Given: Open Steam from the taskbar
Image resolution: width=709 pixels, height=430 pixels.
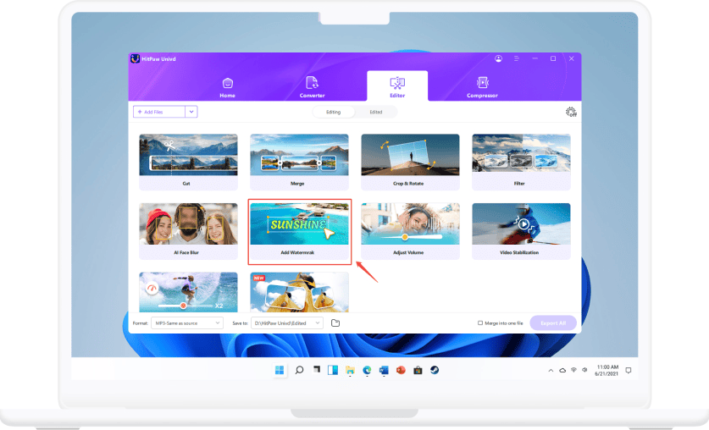Looking at the screenshot, I should point(435,371).
